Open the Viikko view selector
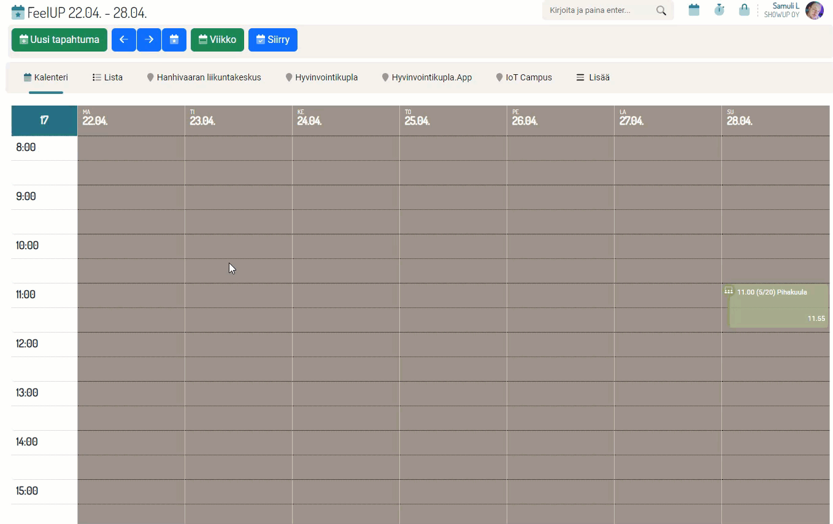The width and height of the screenshot is (833, 524). click(217, 40)
